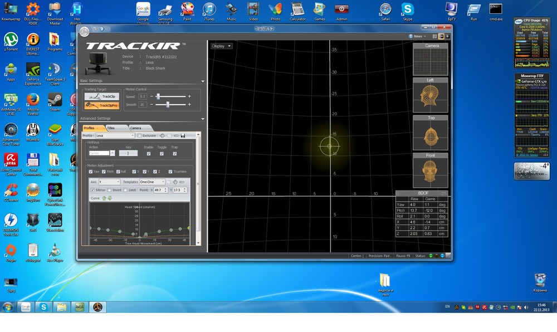Image resolution: width=557 pixels, height=332 pixels.
Task: Open the News dropdown
Action: click(x=417, y=36)
